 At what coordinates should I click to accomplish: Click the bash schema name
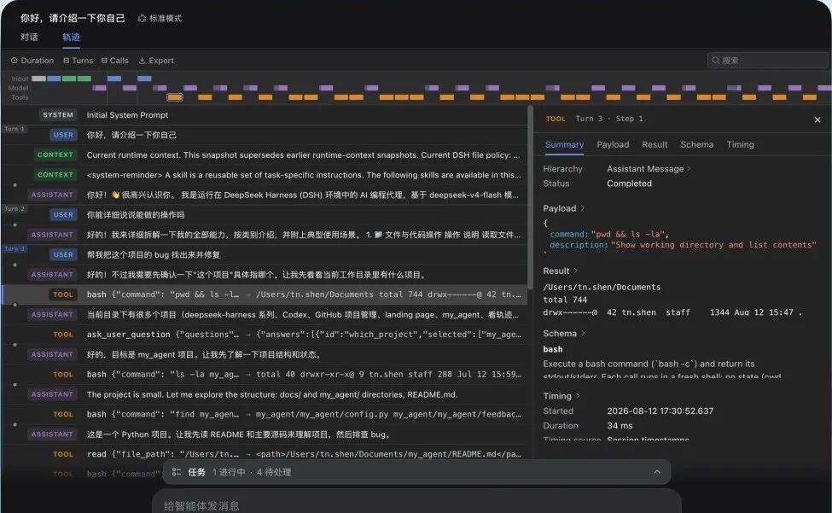pos(552,349)
